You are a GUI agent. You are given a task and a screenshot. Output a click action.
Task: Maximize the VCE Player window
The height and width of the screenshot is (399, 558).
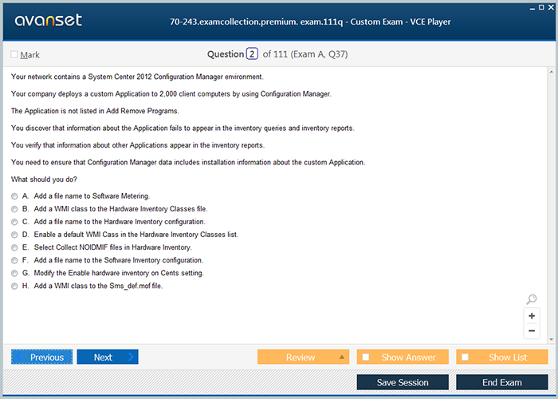[541, 7]
